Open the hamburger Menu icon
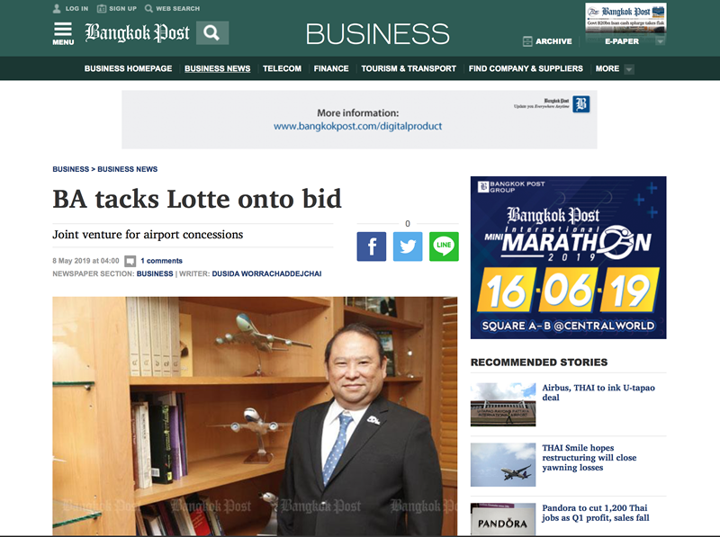 [63, 33]
